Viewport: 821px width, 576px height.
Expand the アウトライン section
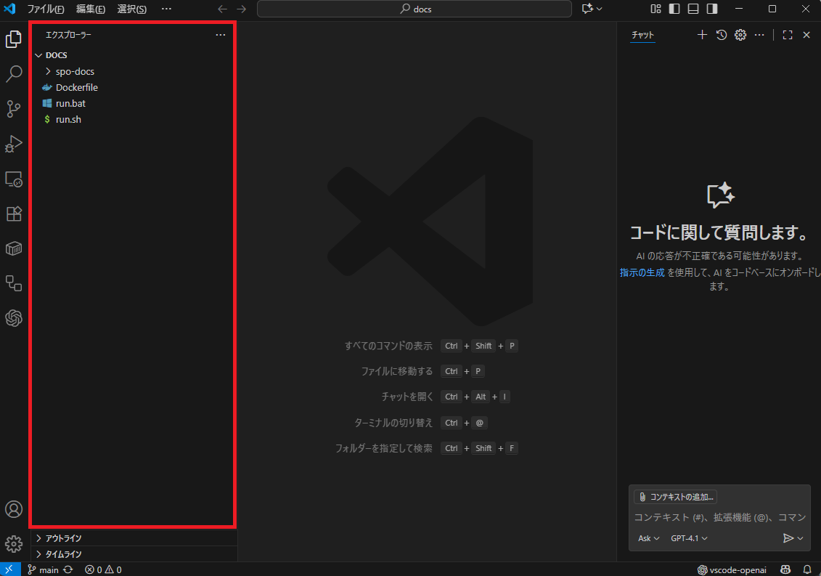pos(63,538)
